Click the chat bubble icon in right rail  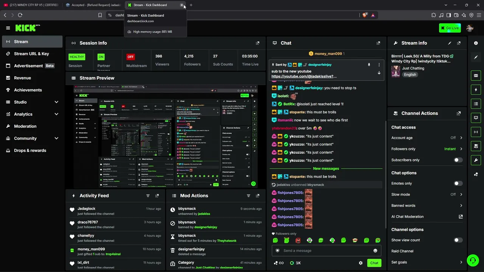(476, 118)
